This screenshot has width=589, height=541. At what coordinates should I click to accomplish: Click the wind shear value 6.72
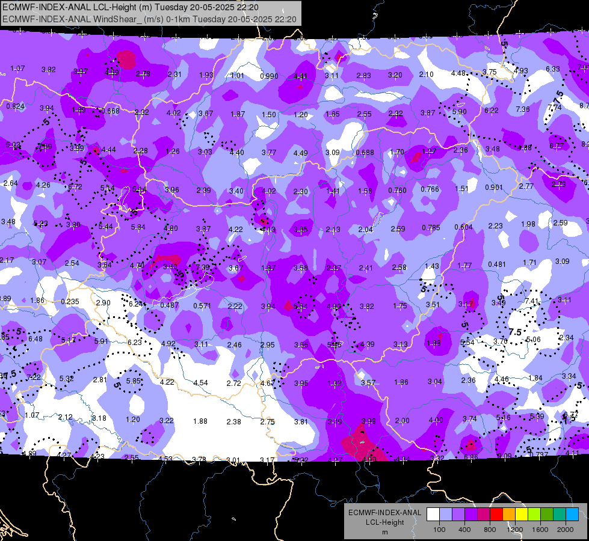pos(75,186)
